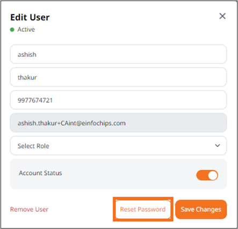Image resolution: width=238 pixels, height=229 pixels.
Task: Disable the Account Status toggle switch
Action: pyautogui.click(x=207, y=175)
